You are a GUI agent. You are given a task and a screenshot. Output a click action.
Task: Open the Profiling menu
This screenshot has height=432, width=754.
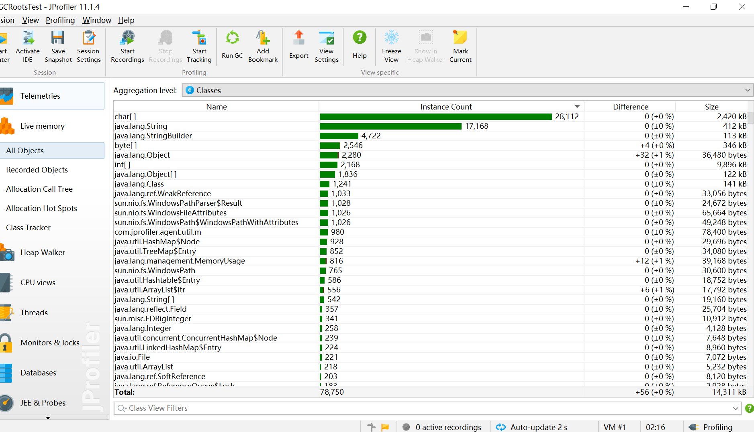60,20
